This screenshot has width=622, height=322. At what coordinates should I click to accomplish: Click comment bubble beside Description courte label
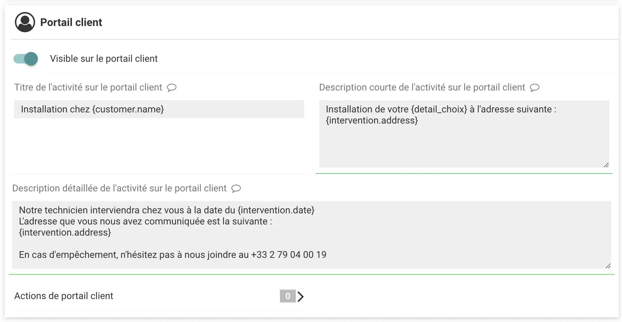[535, 88]
